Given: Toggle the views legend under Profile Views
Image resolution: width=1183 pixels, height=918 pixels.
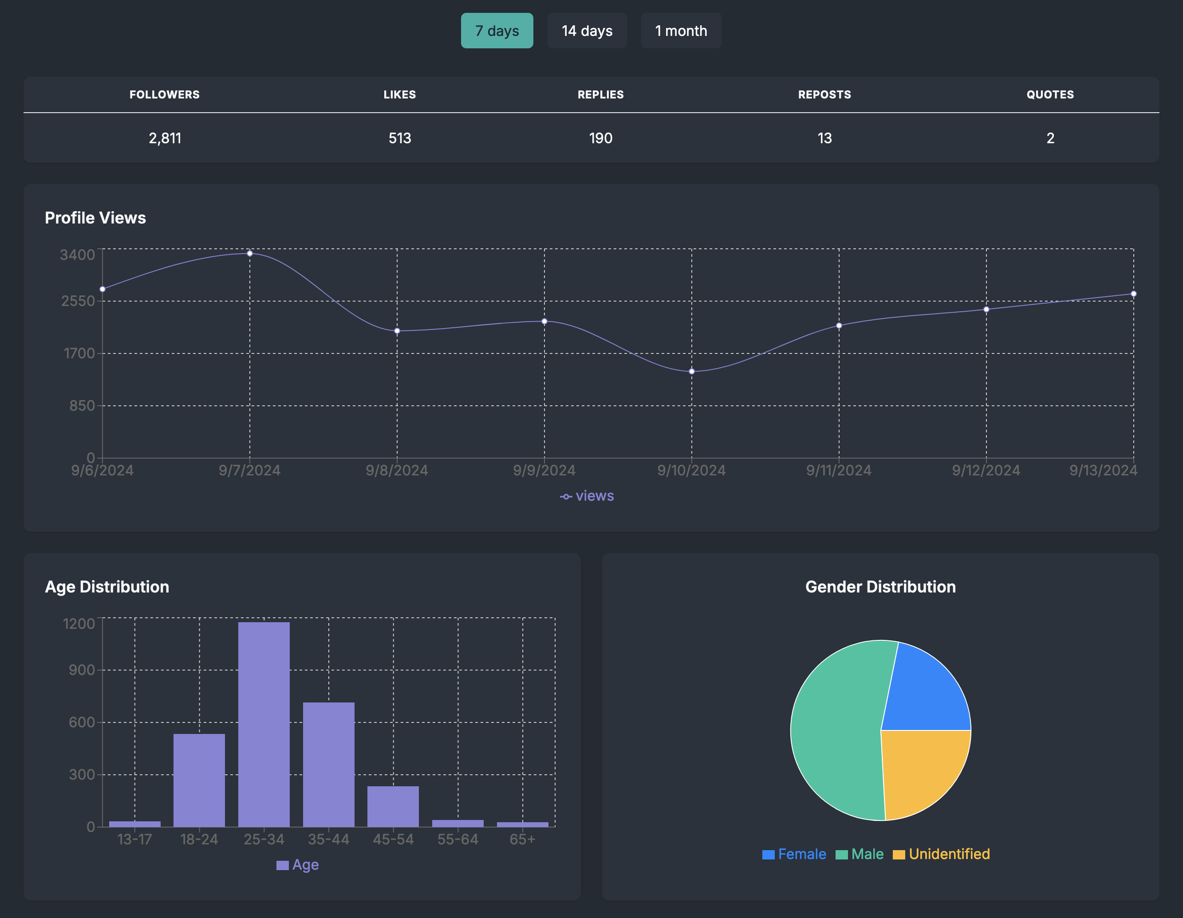Looking at the screenshot, I should tap(587, 495).
